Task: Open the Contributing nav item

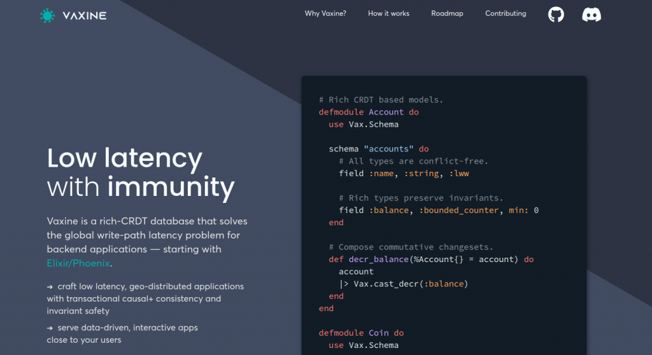Action: 506,14
